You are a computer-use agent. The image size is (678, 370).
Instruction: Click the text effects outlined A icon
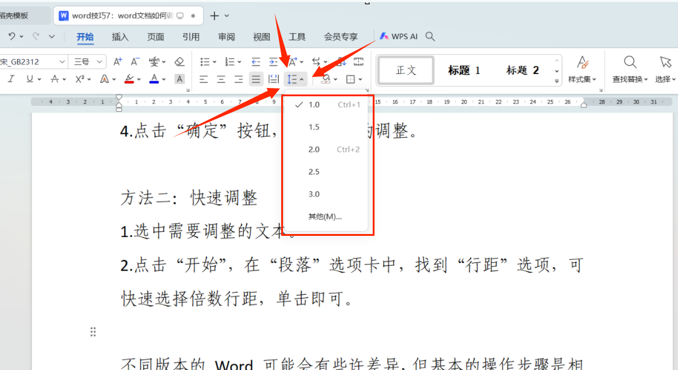tap(104, 79)
